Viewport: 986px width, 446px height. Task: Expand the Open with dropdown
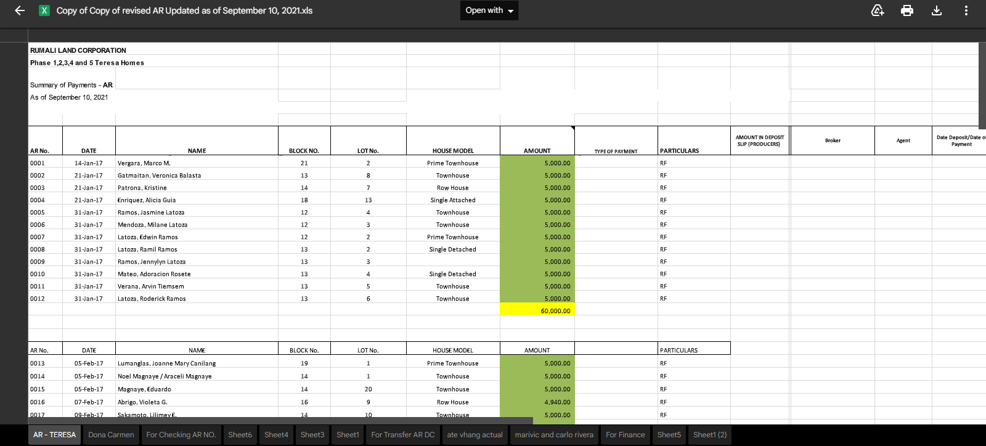(x=489, y=10)
